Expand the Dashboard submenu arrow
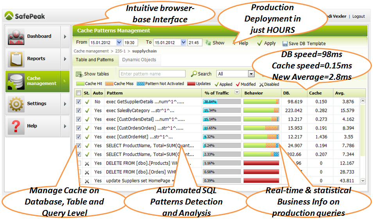 pyautogui.click(x=65, y=37)
